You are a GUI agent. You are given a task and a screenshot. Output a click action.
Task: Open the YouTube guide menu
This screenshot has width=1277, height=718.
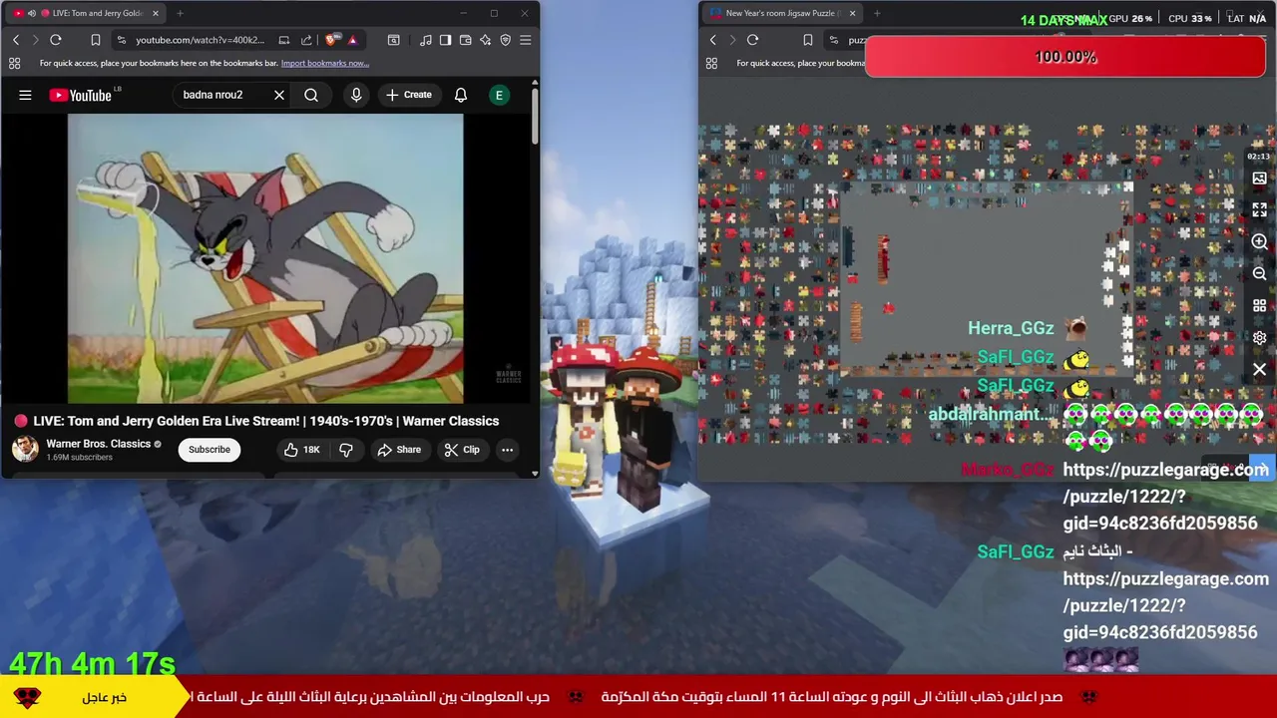coord(25,95)
